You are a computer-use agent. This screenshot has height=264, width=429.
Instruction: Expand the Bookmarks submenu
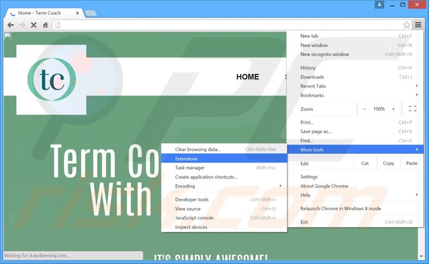click(355, 95)
